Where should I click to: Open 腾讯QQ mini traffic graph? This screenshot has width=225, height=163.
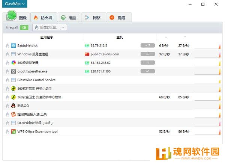point(207,107)
